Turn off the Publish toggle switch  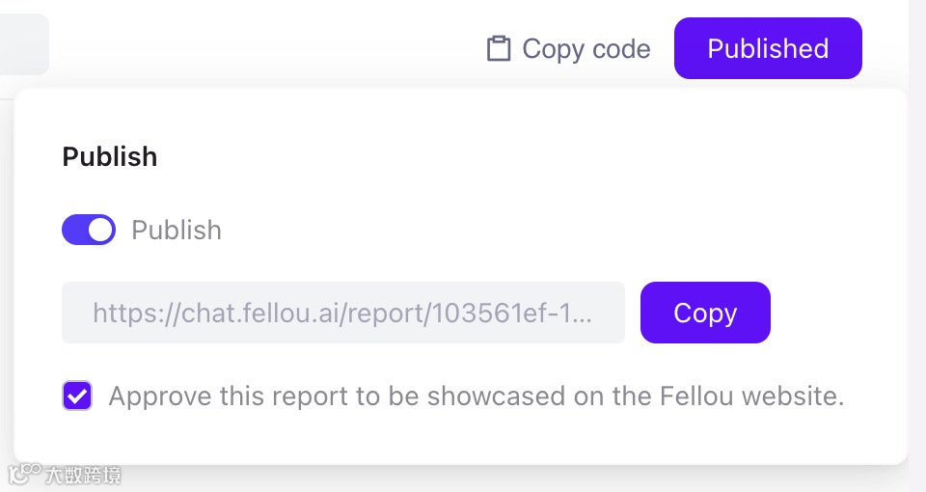[89, 230]
